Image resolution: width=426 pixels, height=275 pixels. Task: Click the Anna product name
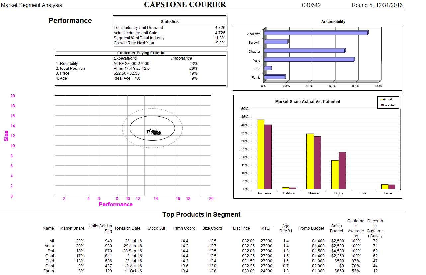point(49,246)
